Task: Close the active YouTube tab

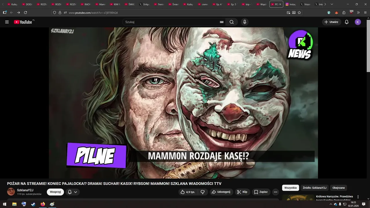Action: point(280,4)
